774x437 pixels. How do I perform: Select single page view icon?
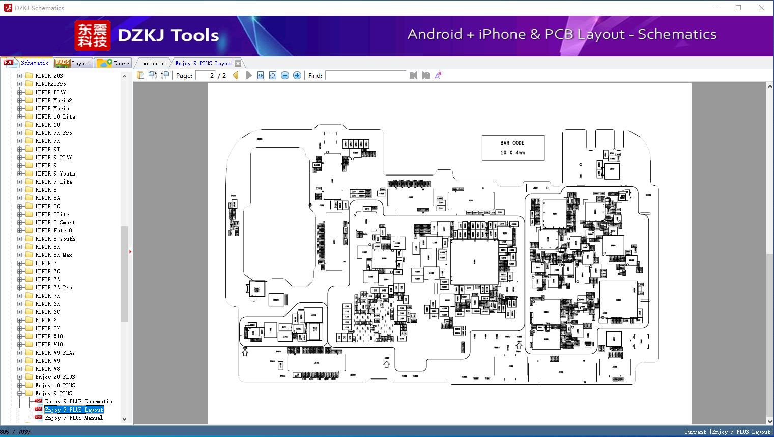tap(140, 75)
